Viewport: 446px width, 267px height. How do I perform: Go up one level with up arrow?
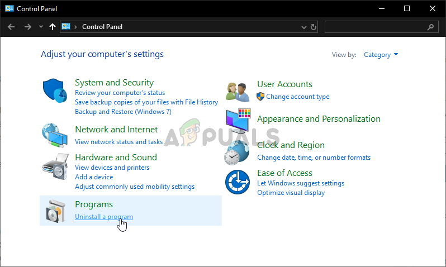coord(53,26)
